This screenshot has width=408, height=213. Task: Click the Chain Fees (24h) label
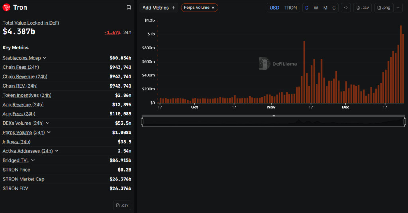21,67
